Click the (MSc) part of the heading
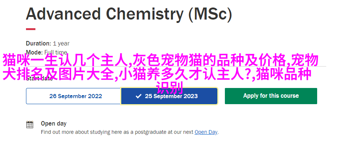This screenshot has width=339, height=144. [210, 14]
